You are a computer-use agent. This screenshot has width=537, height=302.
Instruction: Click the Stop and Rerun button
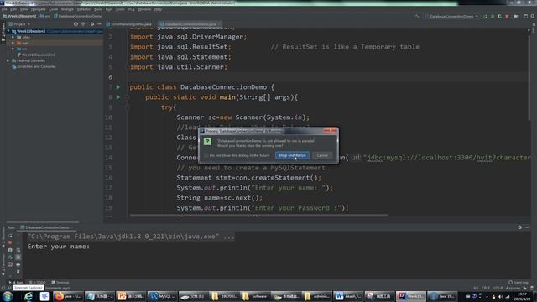292,155
